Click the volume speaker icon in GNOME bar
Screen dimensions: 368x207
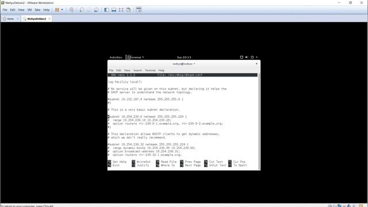[247, 57]
